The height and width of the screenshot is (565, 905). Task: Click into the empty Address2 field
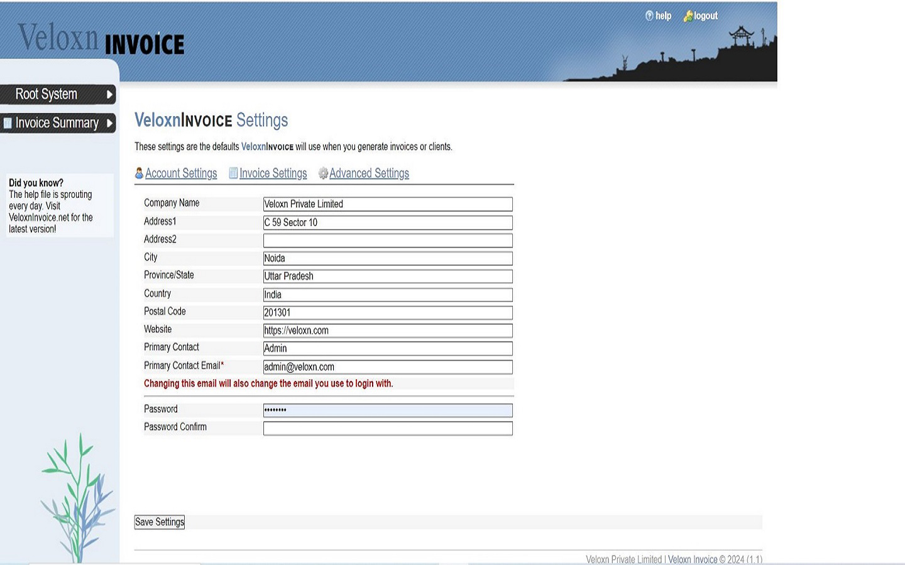[387, 240]
